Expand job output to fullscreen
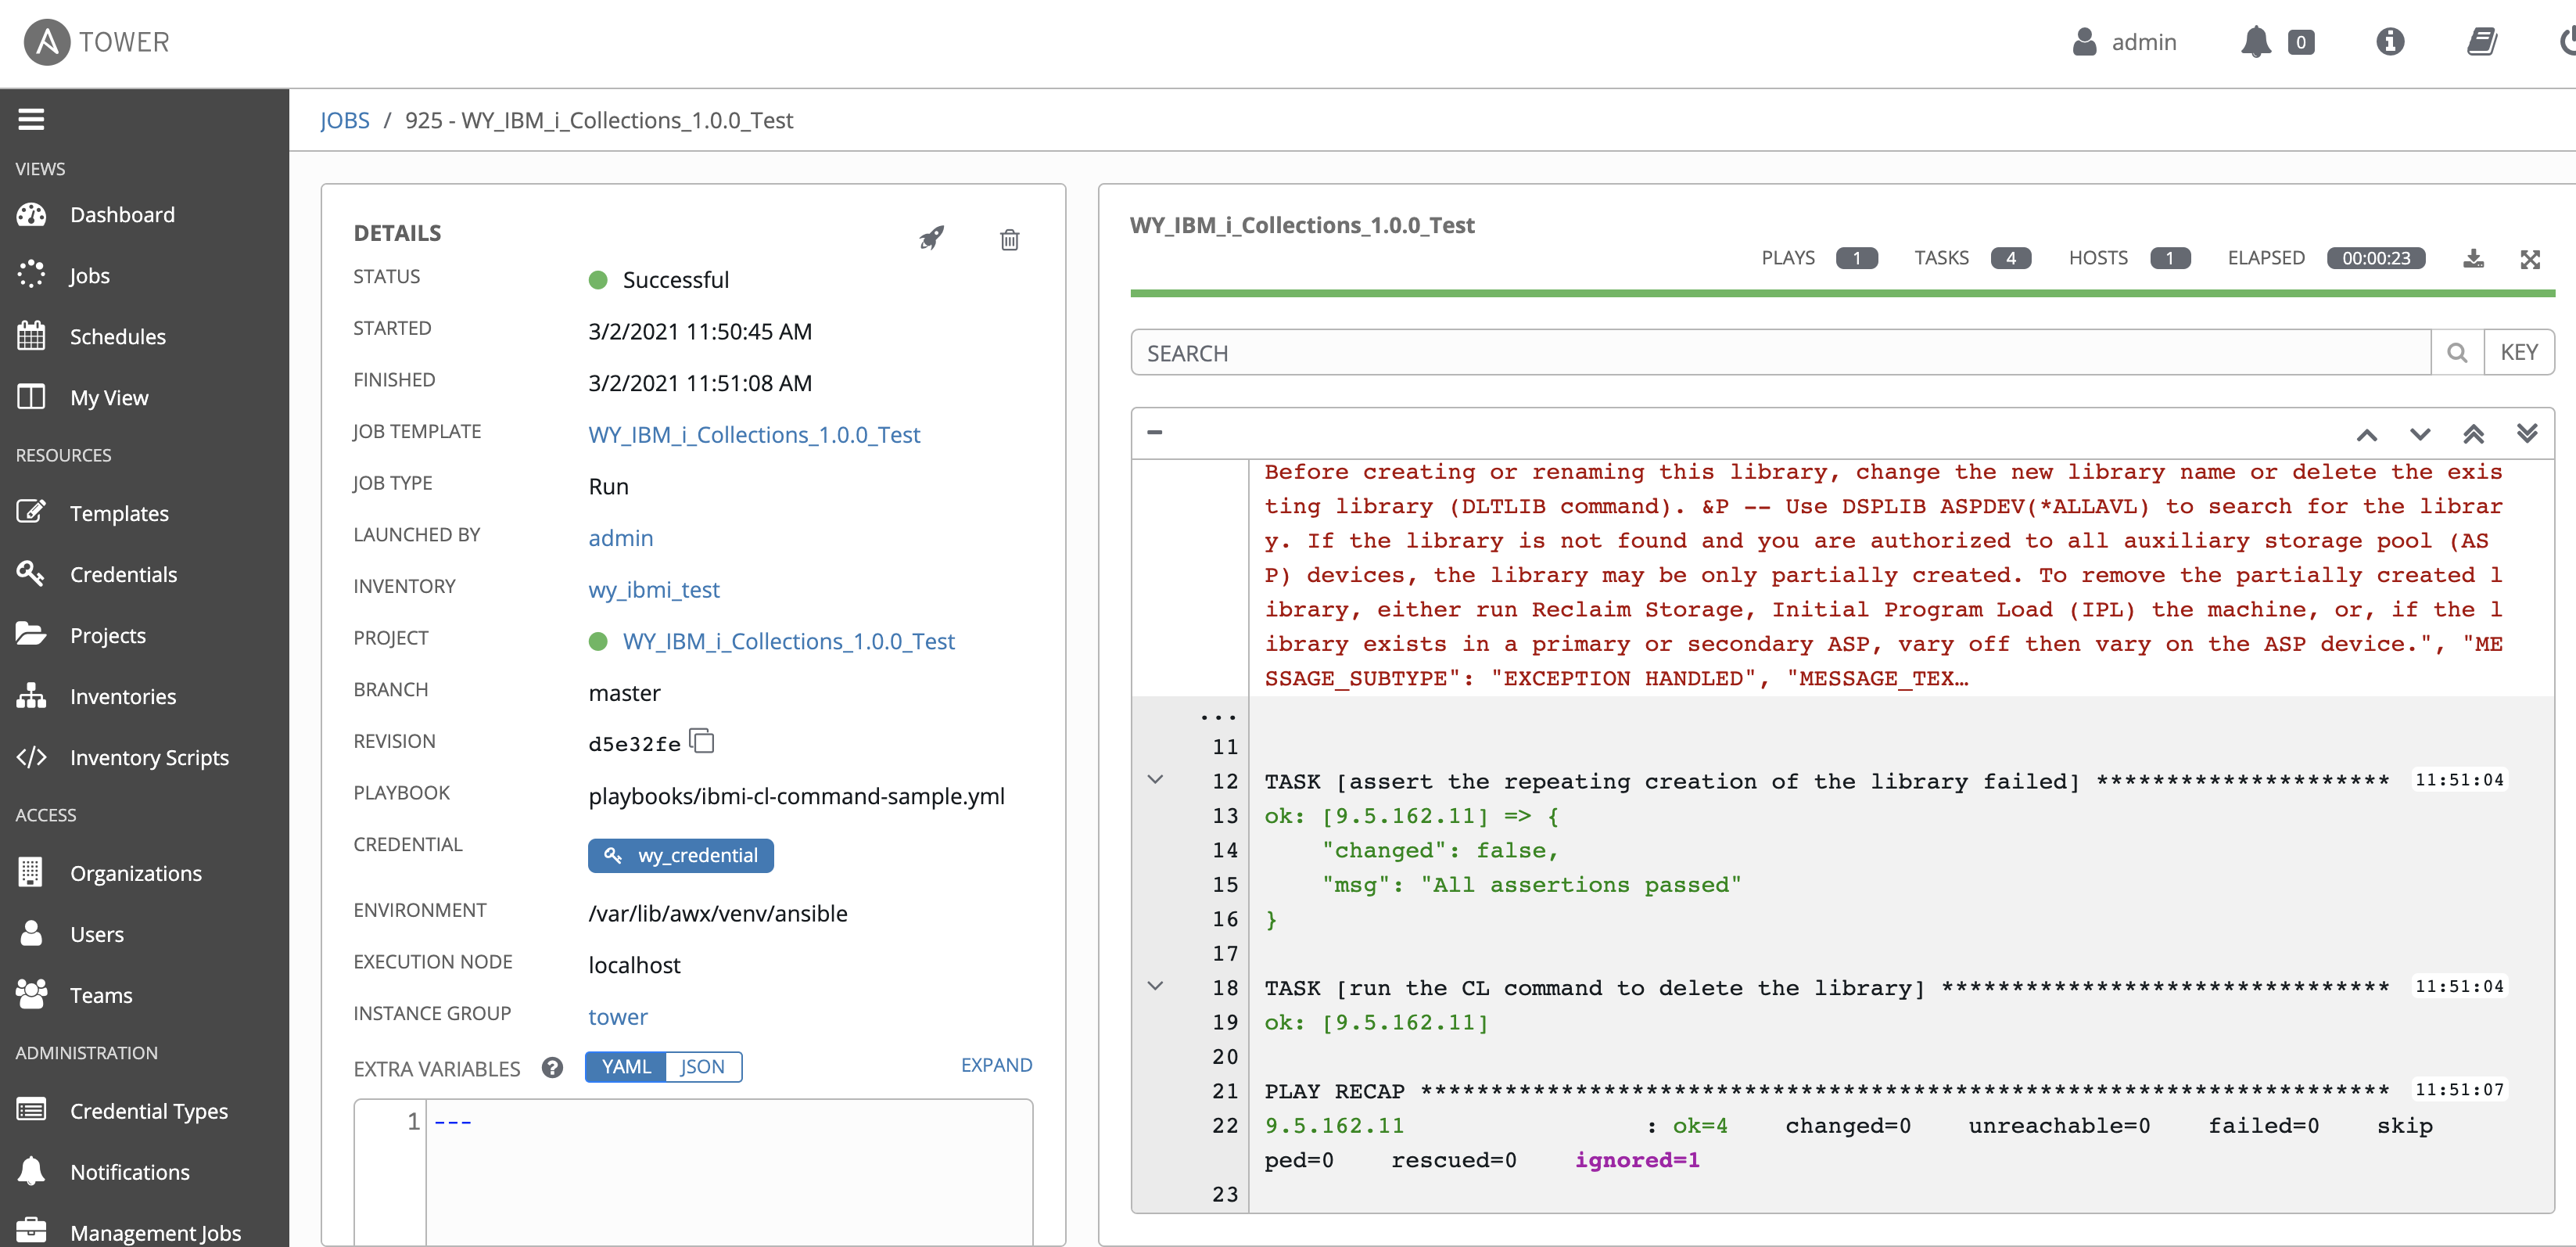2576x1247 pixels. [2531, 258]
